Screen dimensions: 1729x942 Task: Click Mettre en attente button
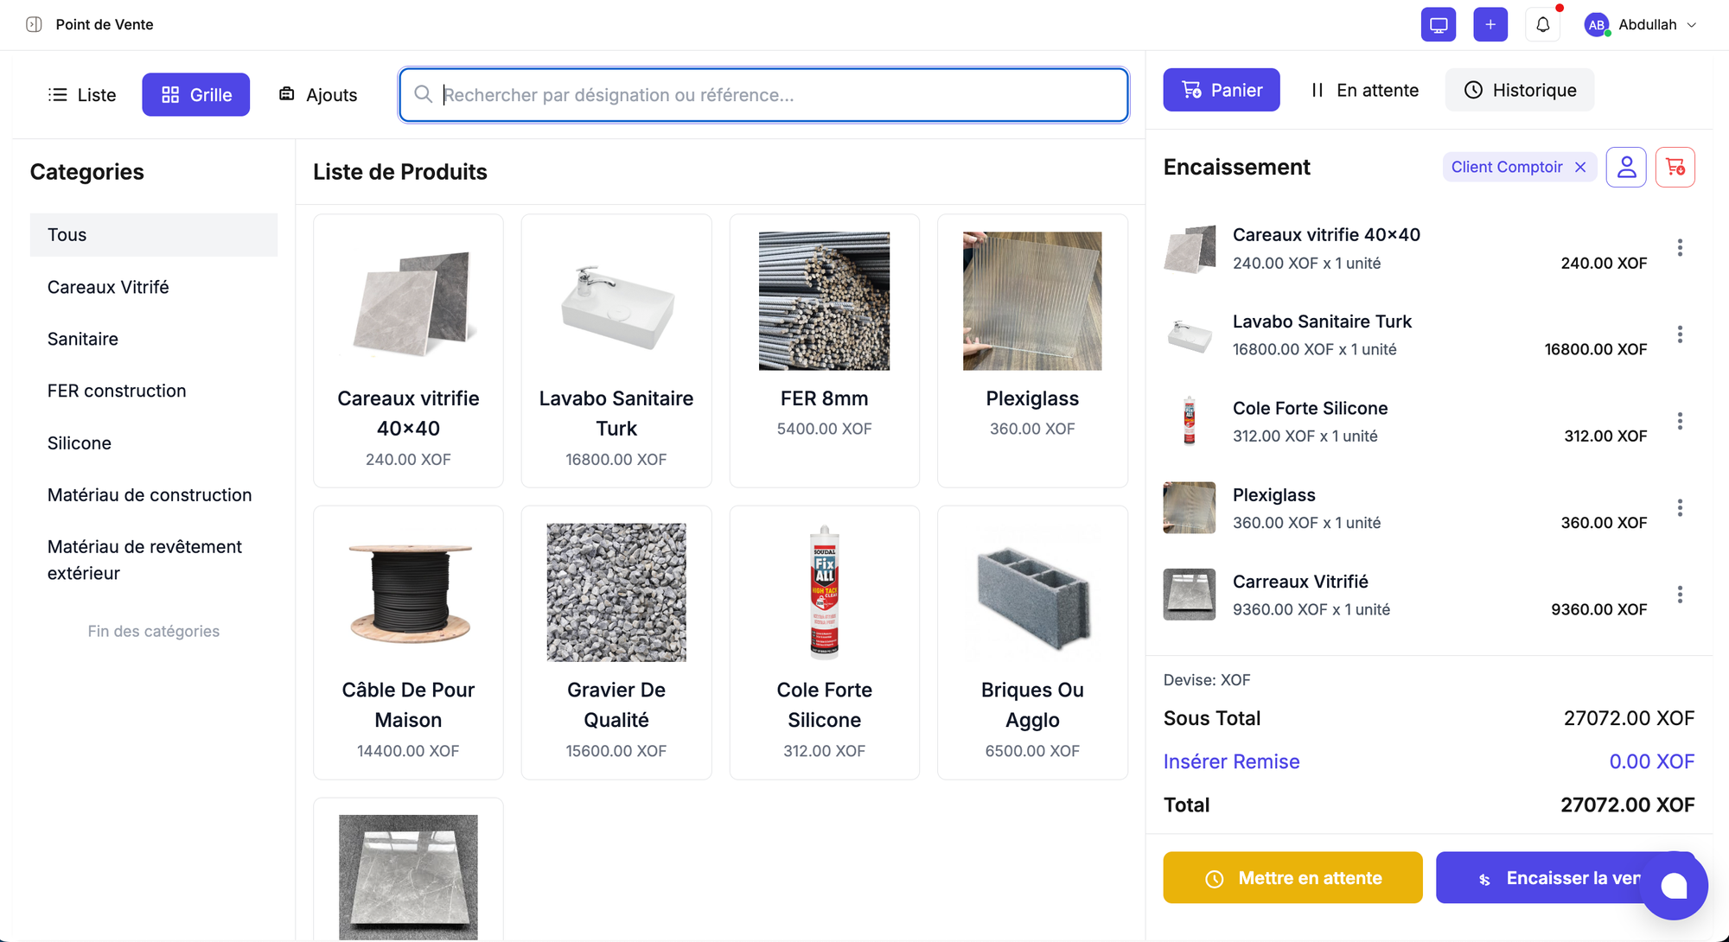pyautogui.click(x=1292, y=878)
